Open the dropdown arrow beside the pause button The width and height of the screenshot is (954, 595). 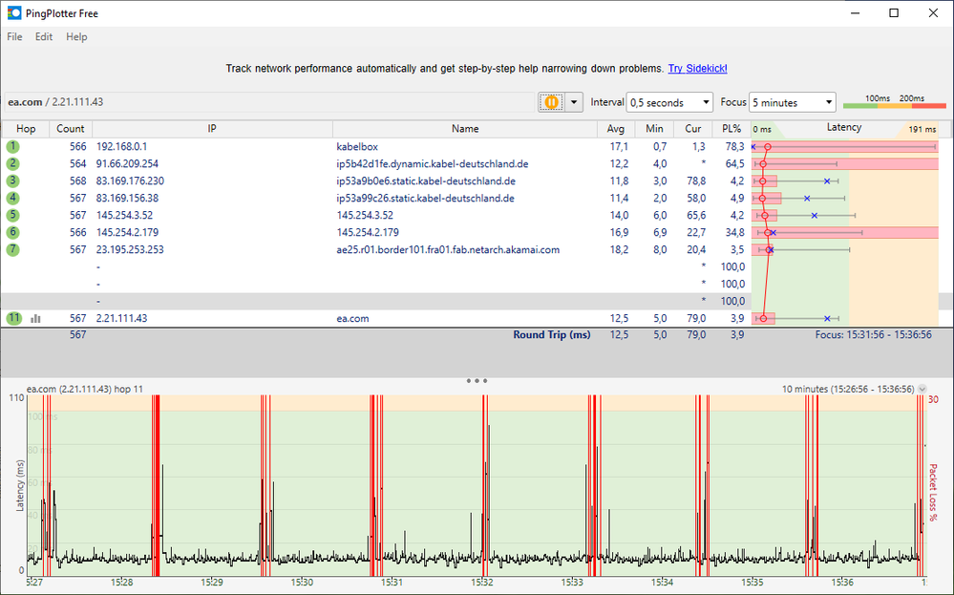[x=574, y=102]
